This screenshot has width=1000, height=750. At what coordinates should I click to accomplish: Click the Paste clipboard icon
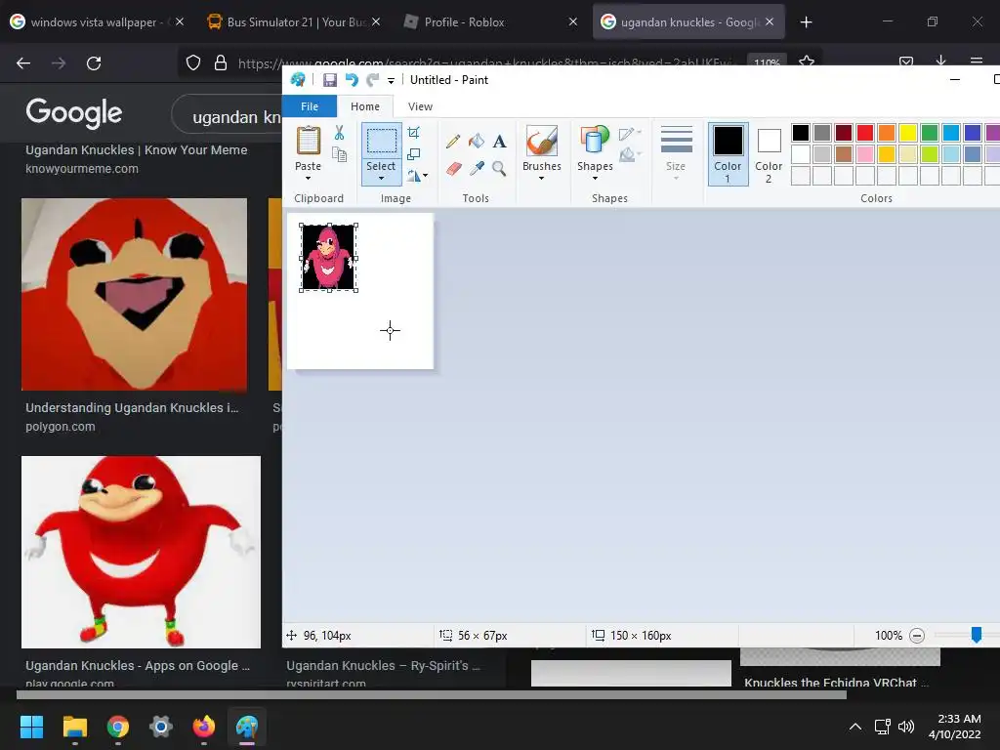tap(309, 141)
